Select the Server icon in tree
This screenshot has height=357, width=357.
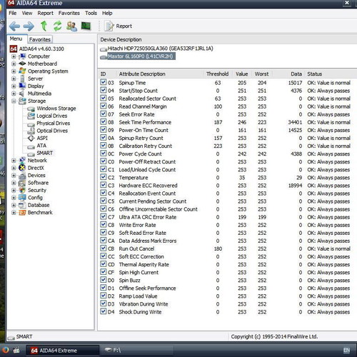coord(22,79)
